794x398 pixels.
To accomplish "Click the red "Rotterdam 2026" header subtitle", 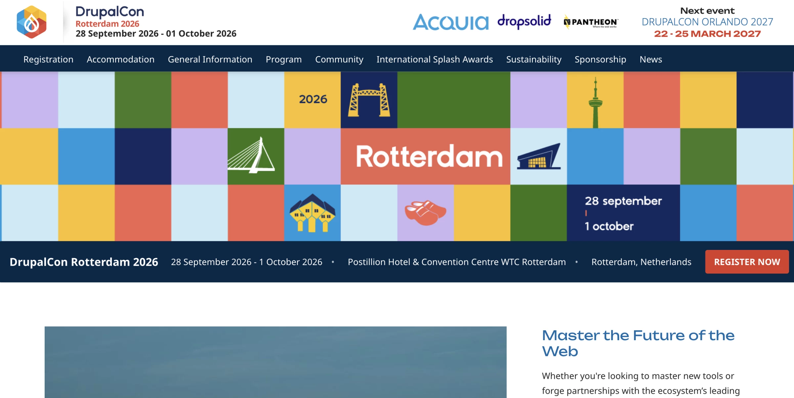I will tap(108, 24).
